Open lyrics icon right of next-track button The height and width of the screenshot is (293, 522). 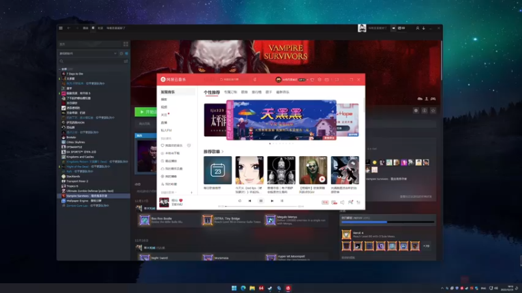[282, 201]
